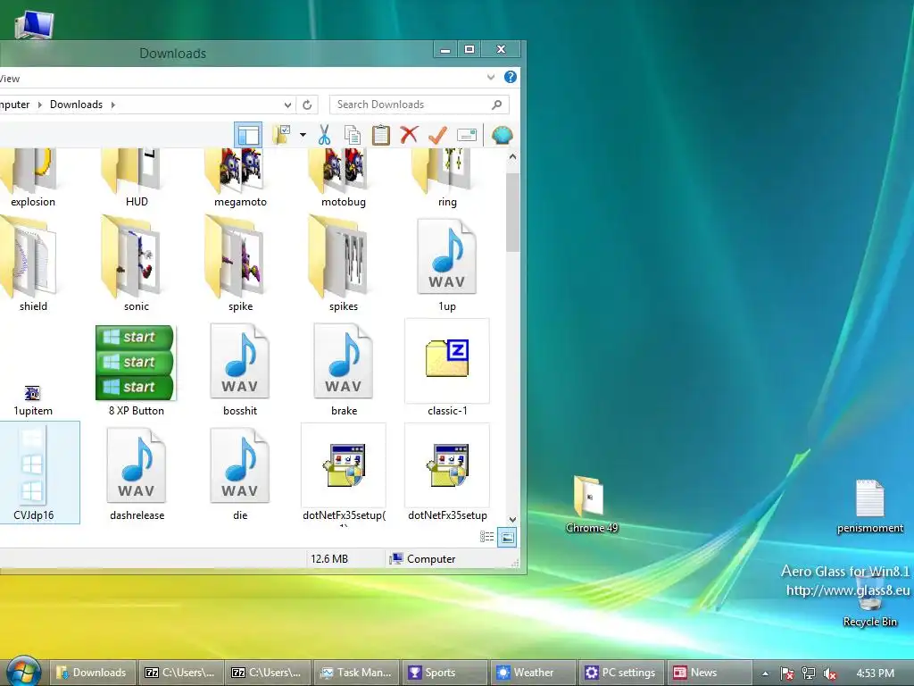Select the megamoto folder

[240, 178]
